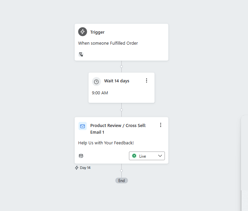Select the End node

coord(122,181)
